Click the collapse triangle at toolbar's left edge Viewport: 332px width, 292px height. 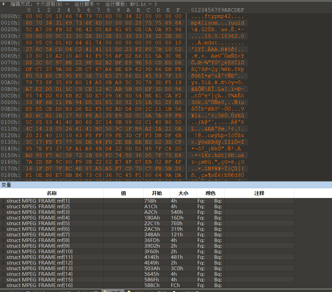click(x=3, y=4)
